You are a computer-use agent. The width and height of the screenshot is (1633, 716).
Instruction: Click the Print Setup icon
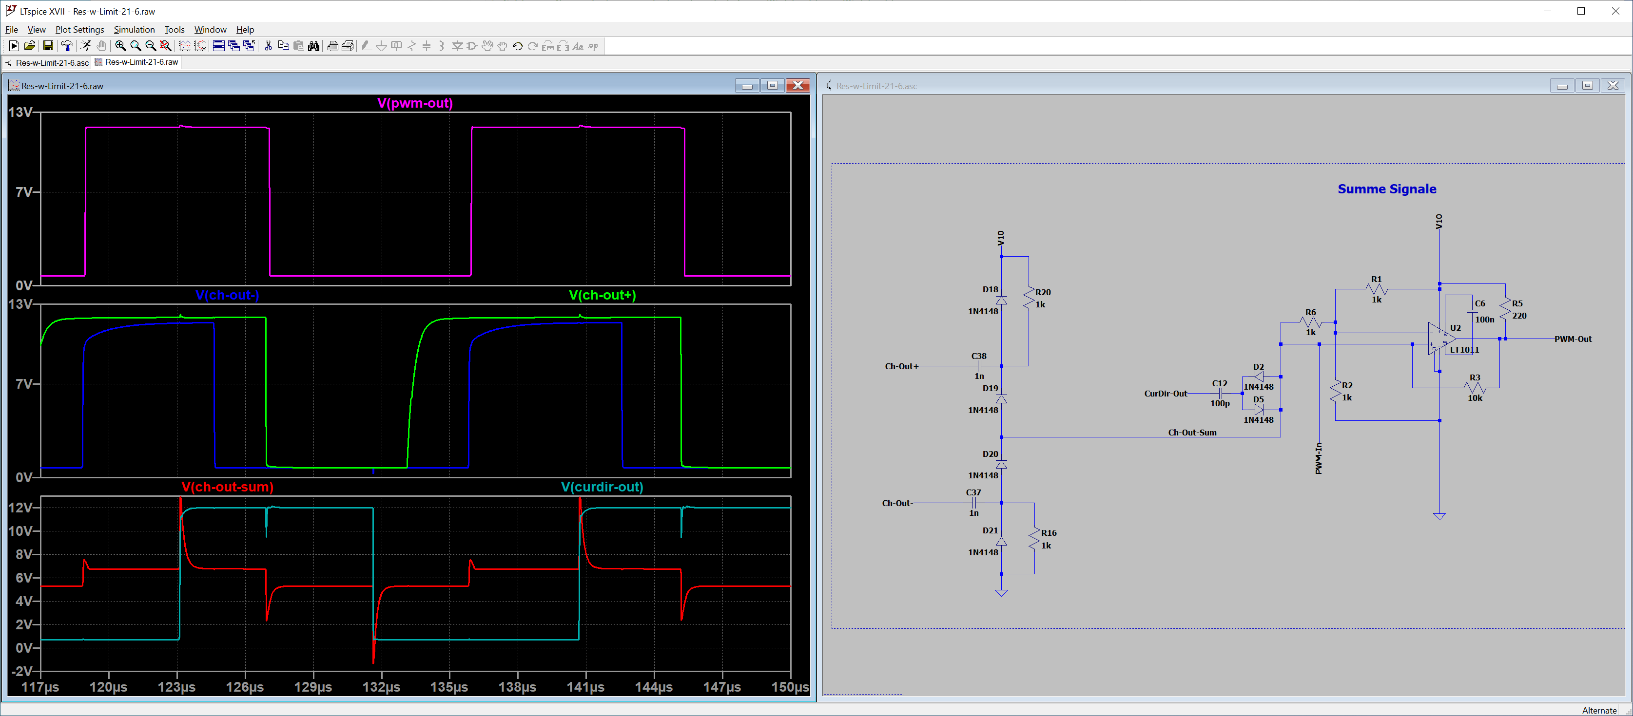pos(348,46)
